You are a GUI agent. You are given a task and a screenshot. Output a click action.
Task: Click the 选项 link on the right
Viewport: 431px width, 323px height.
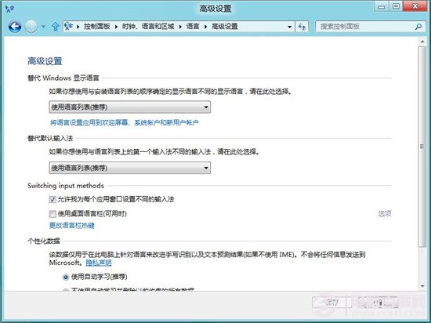[385, 213]
